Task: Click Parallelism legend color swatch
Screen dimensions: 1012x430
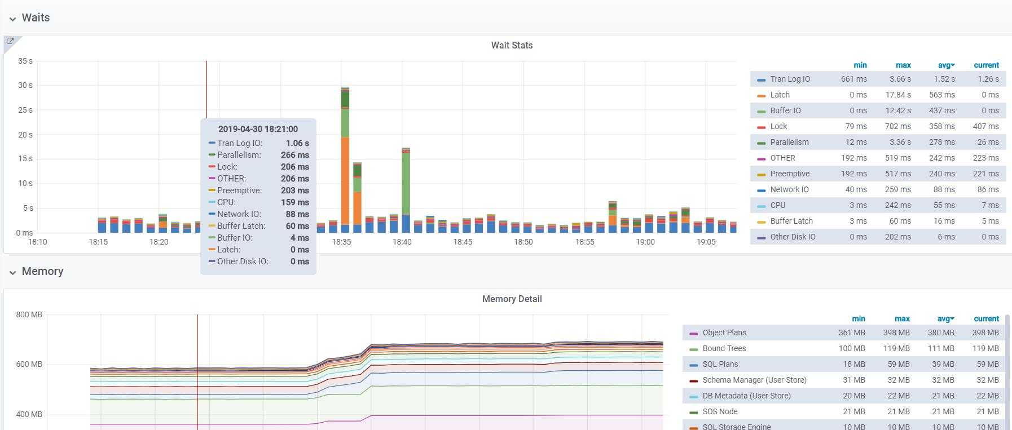Action: (762, 143)
